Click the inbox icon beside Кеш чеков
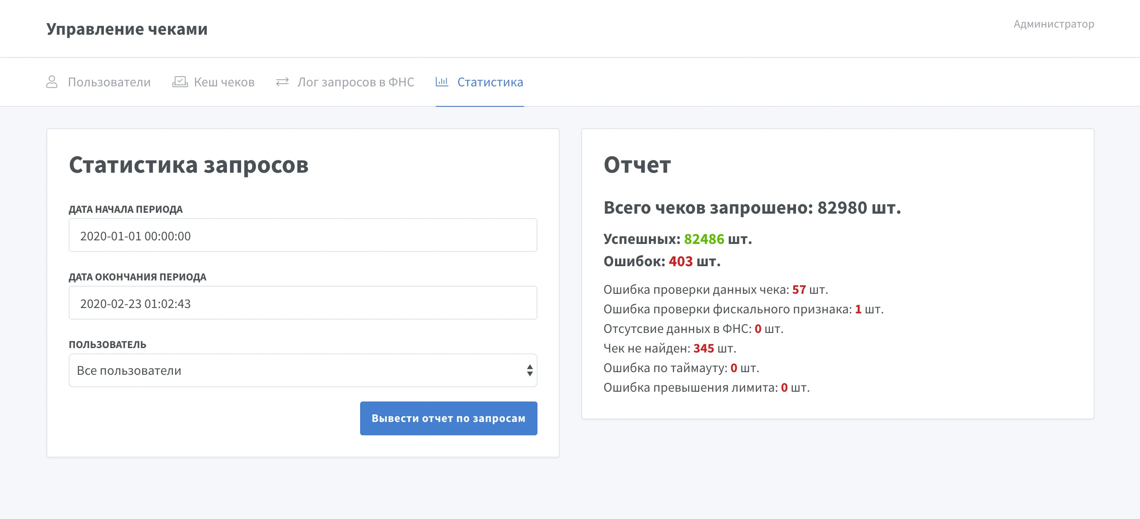Viewport: 1140px width, 519px height. tap(180, 81)
